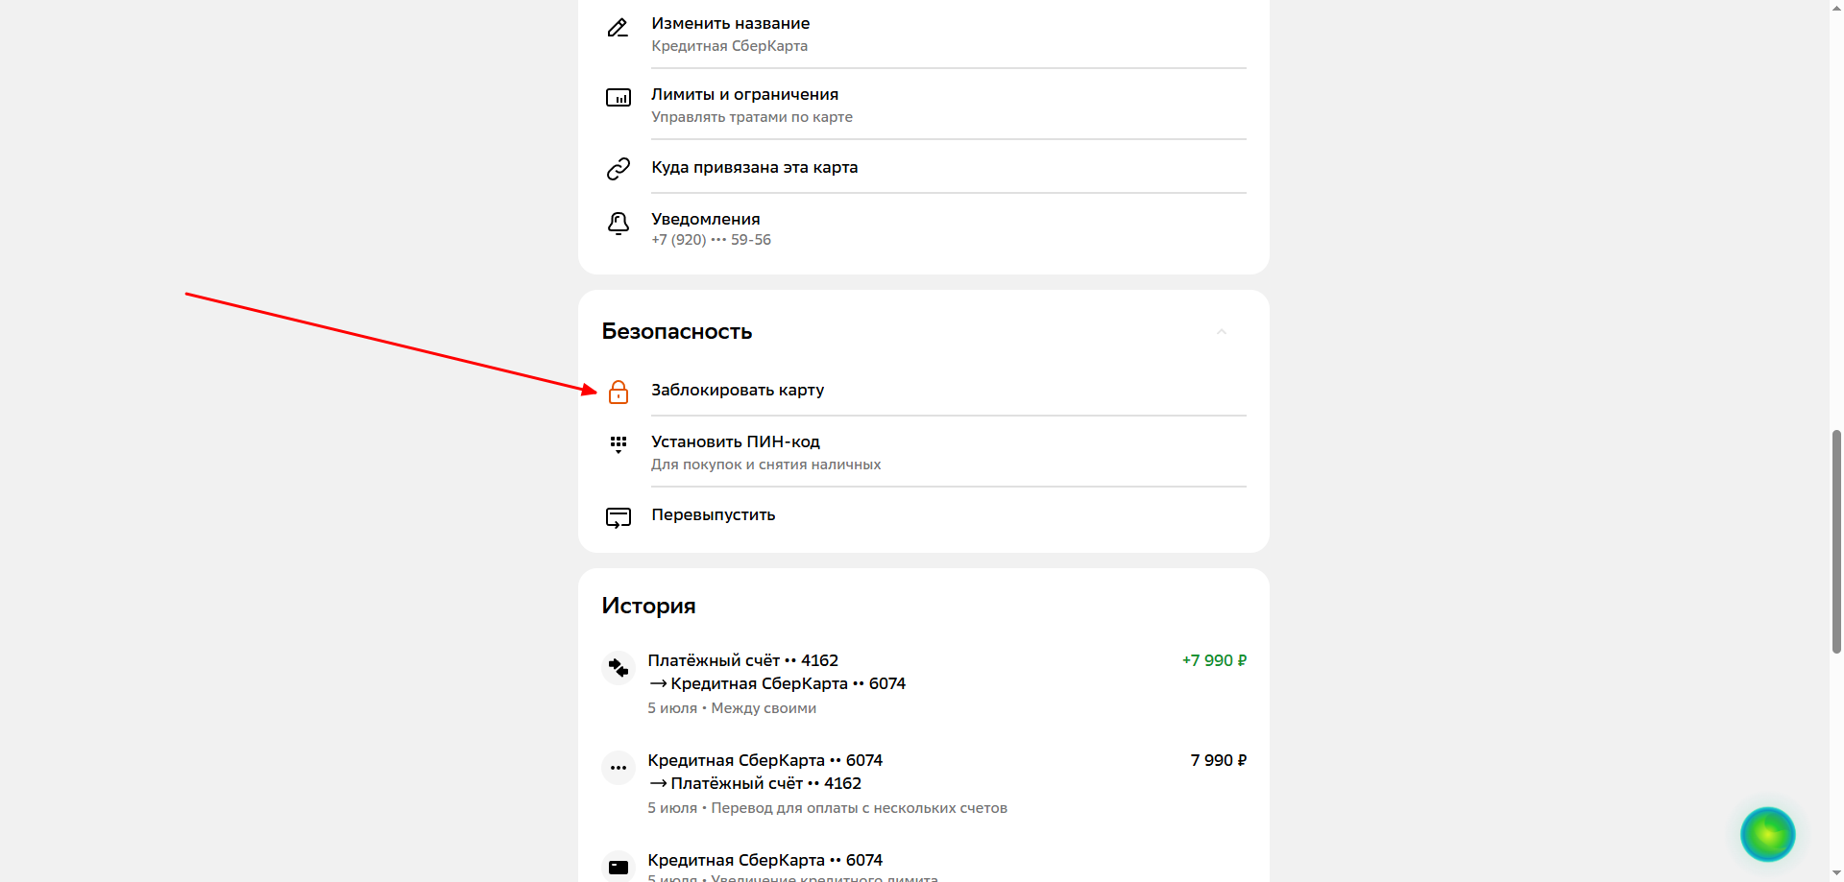Click the page vertical scrollbar thumb
Viewport: 1844px width, 882px height.
click(1836, 542)
